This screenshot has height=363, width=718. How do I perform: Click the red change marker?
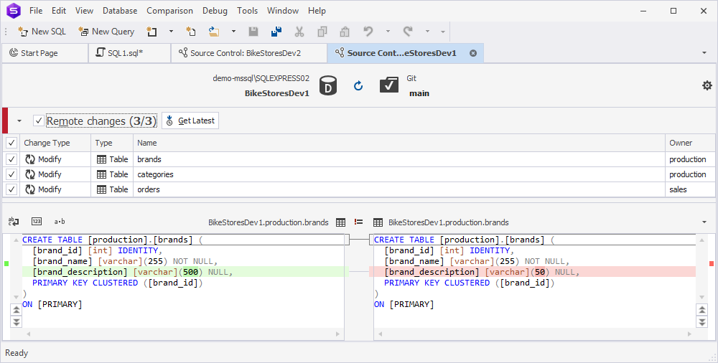click(x=711, y=263)
